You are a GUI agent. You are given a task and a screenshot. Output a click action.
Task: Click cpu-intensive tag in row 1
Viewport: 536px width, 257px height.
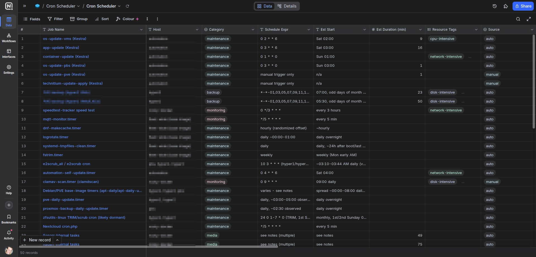pyautogui.click(x=442, y=39)
